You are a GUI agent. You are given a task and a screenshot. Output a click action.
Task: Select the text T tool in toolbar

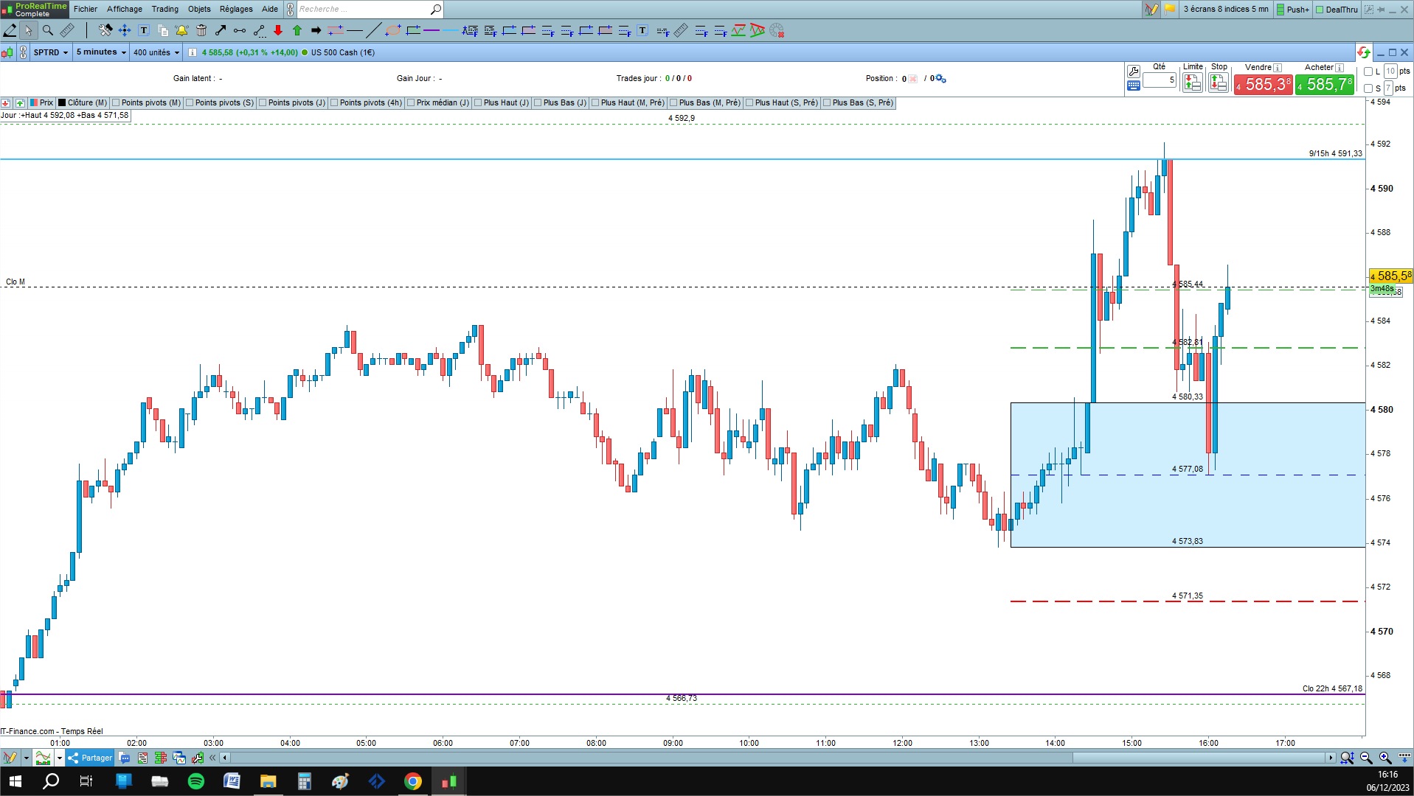[144, 30]
